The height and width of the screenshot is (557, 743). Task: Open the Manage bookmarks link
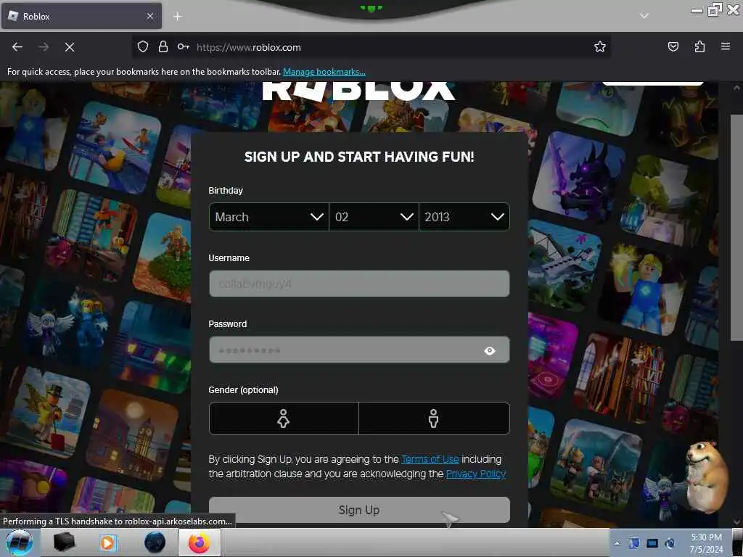pyautogui.click(x=324, y=72)
